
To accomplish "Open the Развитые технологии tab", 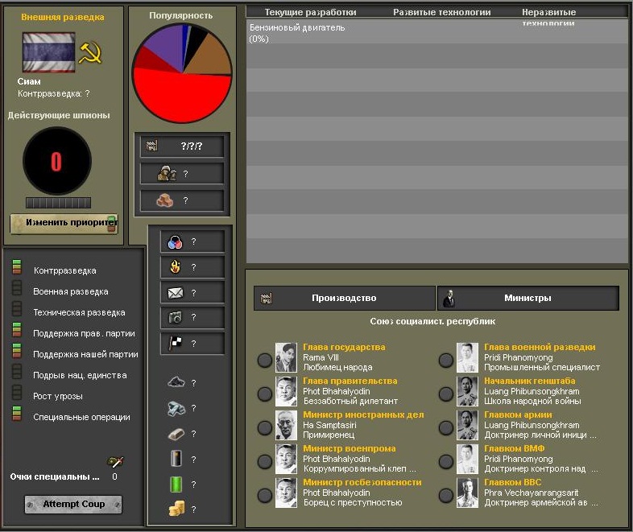I will point(441,12).
